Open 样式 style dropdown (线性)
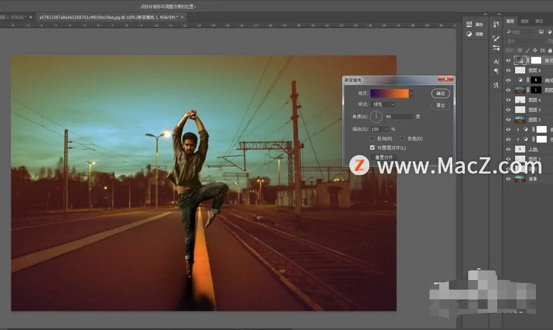Screen dimensions: 553x330 (x=383, y=105)
